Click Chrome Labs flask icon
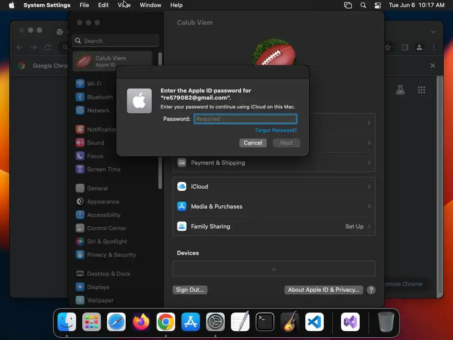 (x=400, y=90)
